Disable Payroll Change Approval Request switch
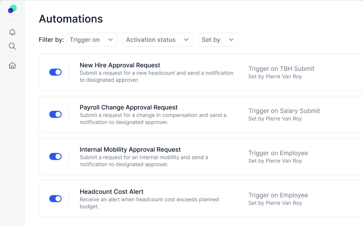 (x=55, y=114)
